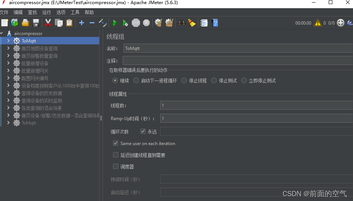The height and width of the screenshot is (201, 353).
Task: Toggle Same user on each iteration checkbox
Action: click(116, 143)
